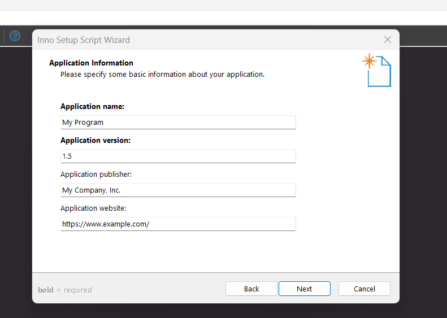Viewport: 447px width, 318px height.
Task: Click the "Application name:" label
Action: pos(92,106)
